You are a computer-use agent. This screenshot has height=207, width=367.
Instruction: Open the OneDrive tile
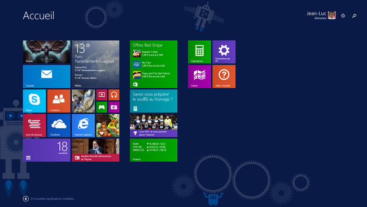(x=59, y=126)
